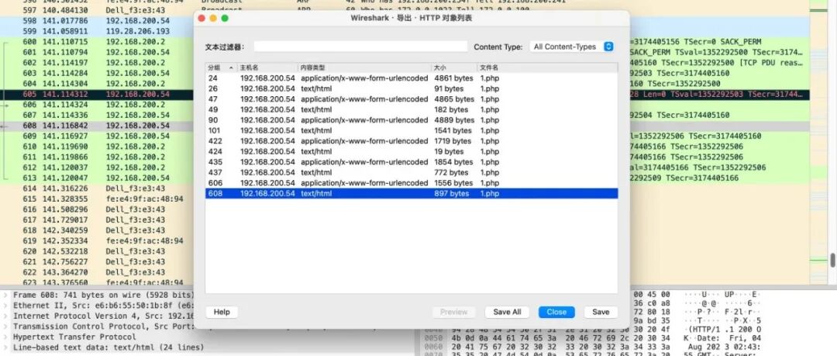
Task: Sort by the 主机名 column header
Action: click(267, 68)
